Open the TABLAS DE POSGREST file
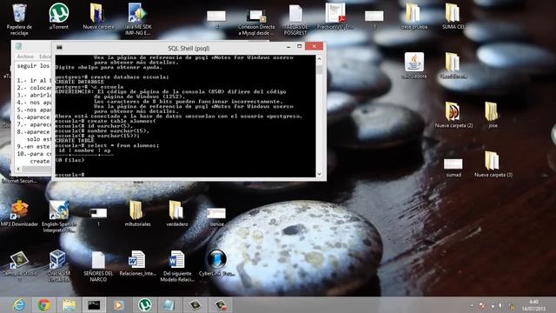Viewport: 556px width, 313px height. pos(295,19)
